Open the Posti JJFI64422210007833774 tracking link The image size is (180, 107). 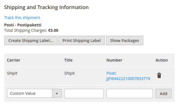pyautogui.click(x=128, y=76)
